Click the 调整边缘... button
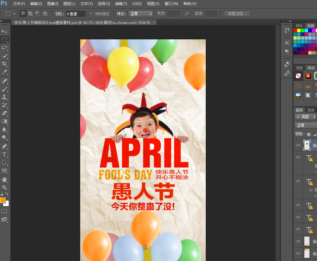The width and height of the screenshot is (317, 261). (237, 14)
